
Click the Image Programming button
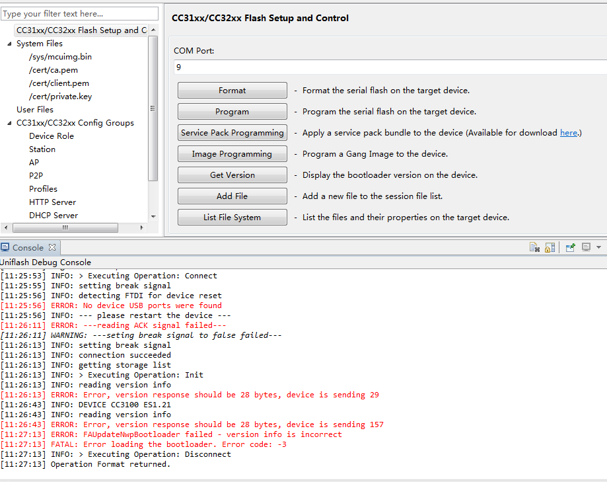click(232, 154)
